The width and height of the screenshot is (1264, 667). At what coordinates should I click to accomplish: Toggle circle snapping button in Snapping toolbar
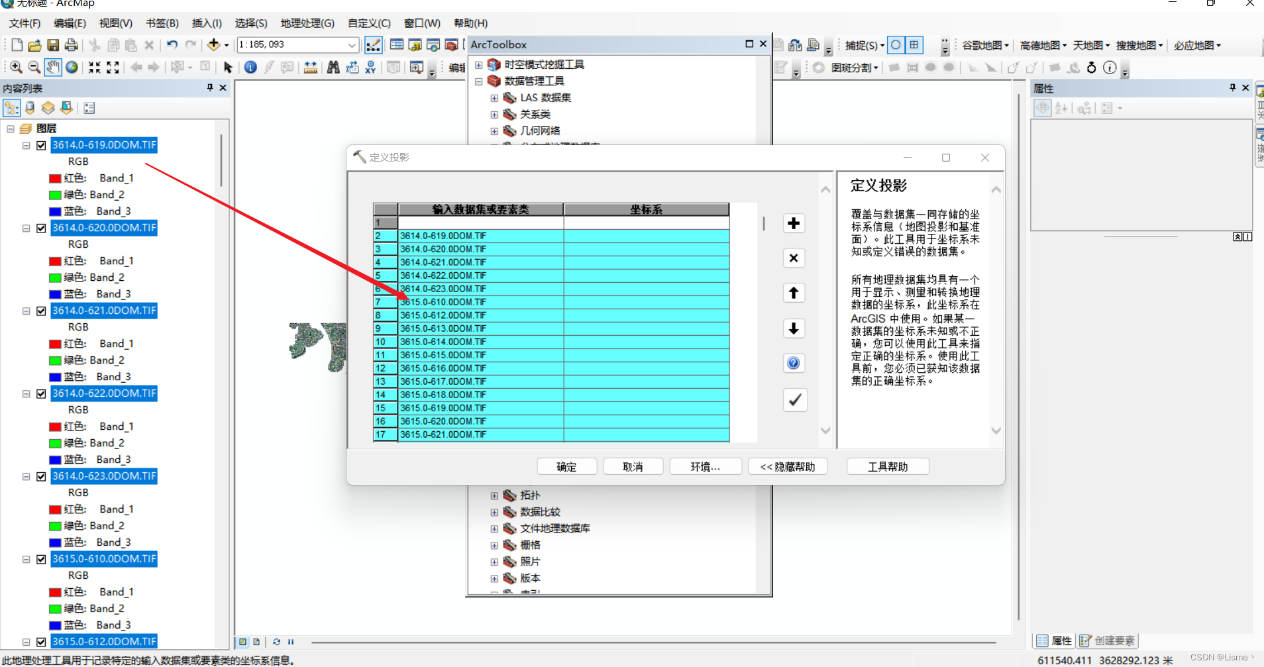[x=896, y=45]
